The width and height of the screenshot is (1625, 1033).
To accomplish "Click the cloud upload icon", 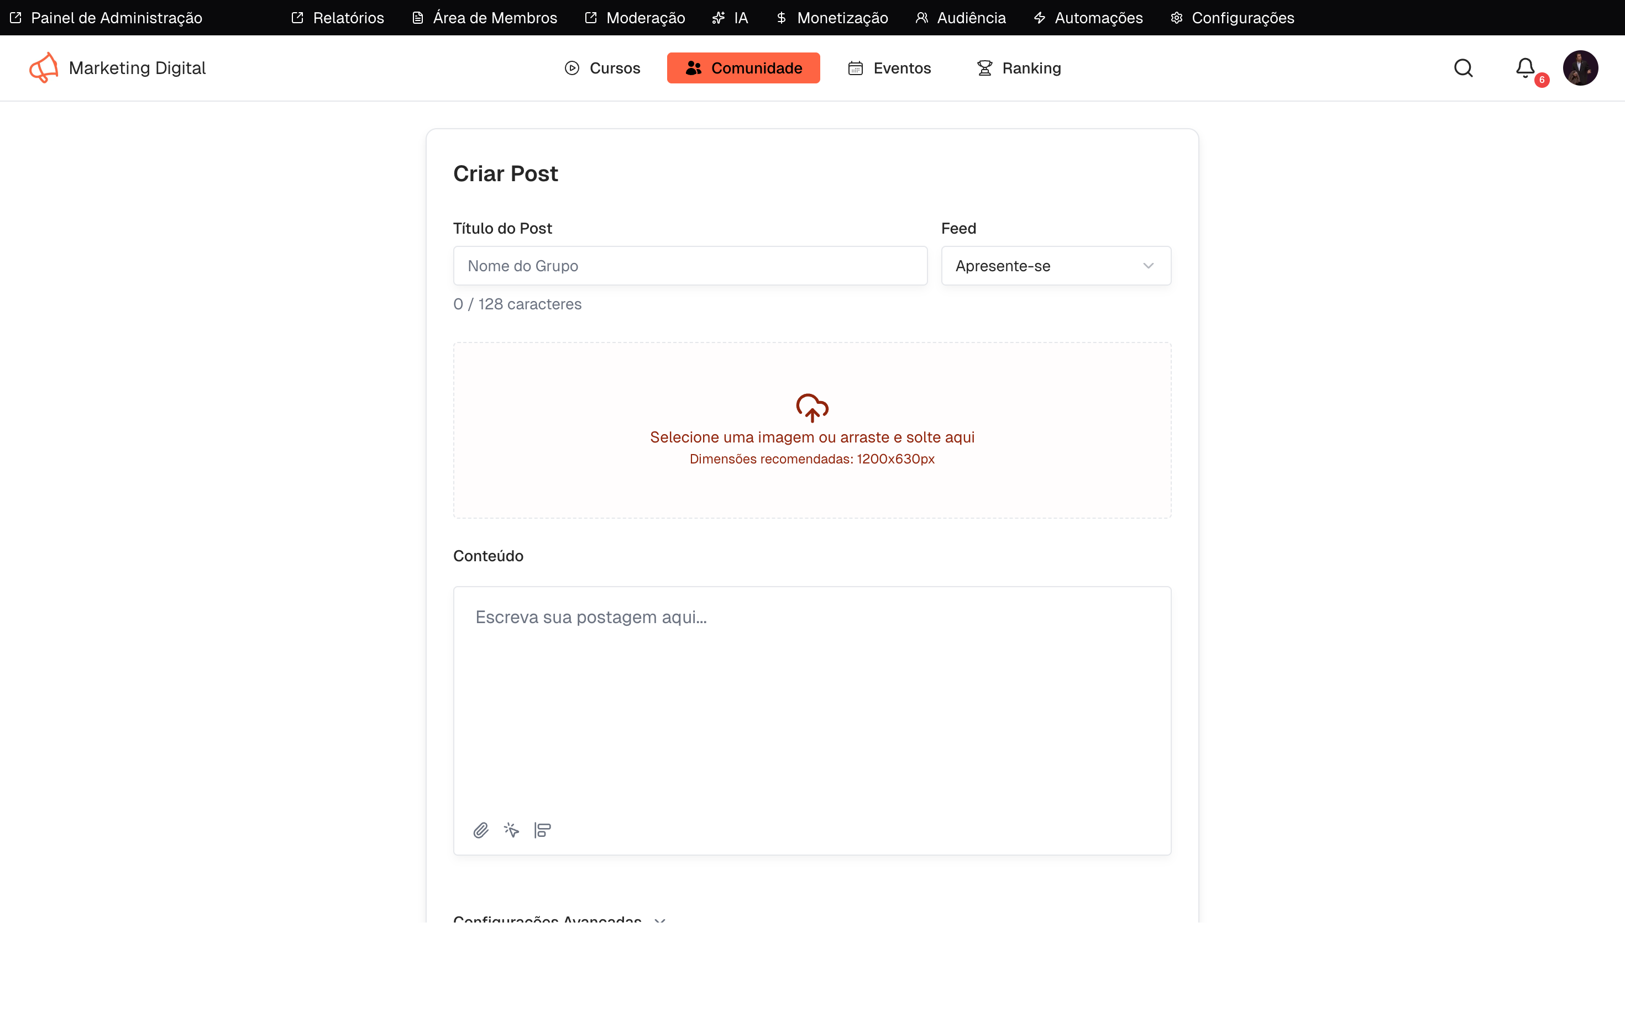I will (x=812, y=407).
